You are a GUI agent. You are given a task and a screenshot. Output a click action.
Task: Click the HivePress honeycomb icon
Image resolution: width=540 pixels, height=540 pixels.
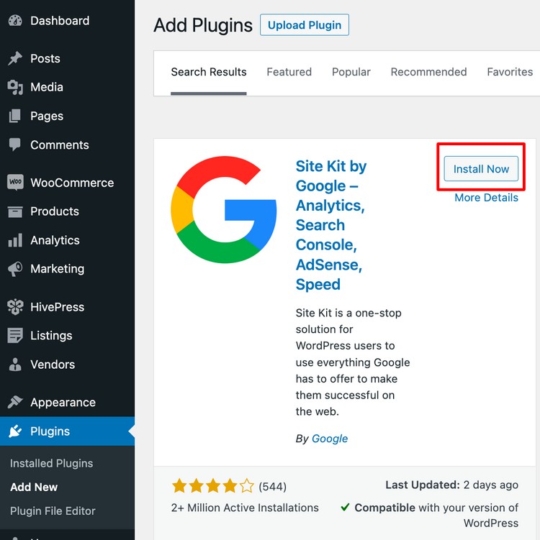(x=15, y=307)
